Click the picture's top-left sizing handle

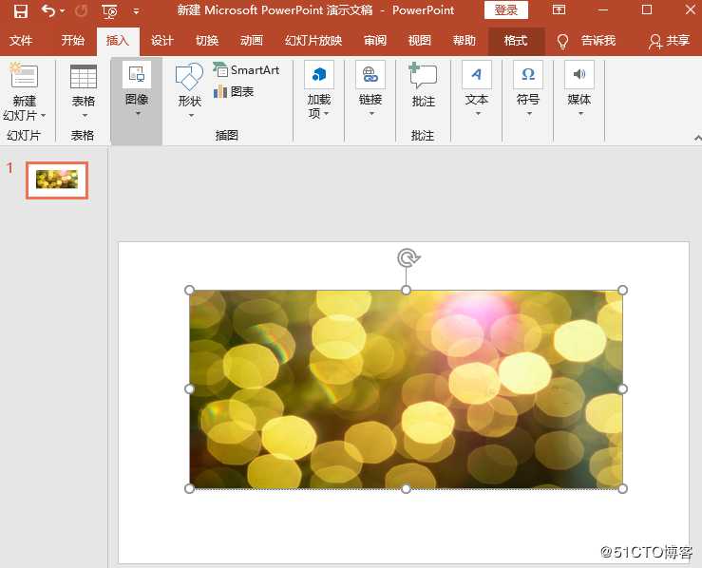coord(189,290)
